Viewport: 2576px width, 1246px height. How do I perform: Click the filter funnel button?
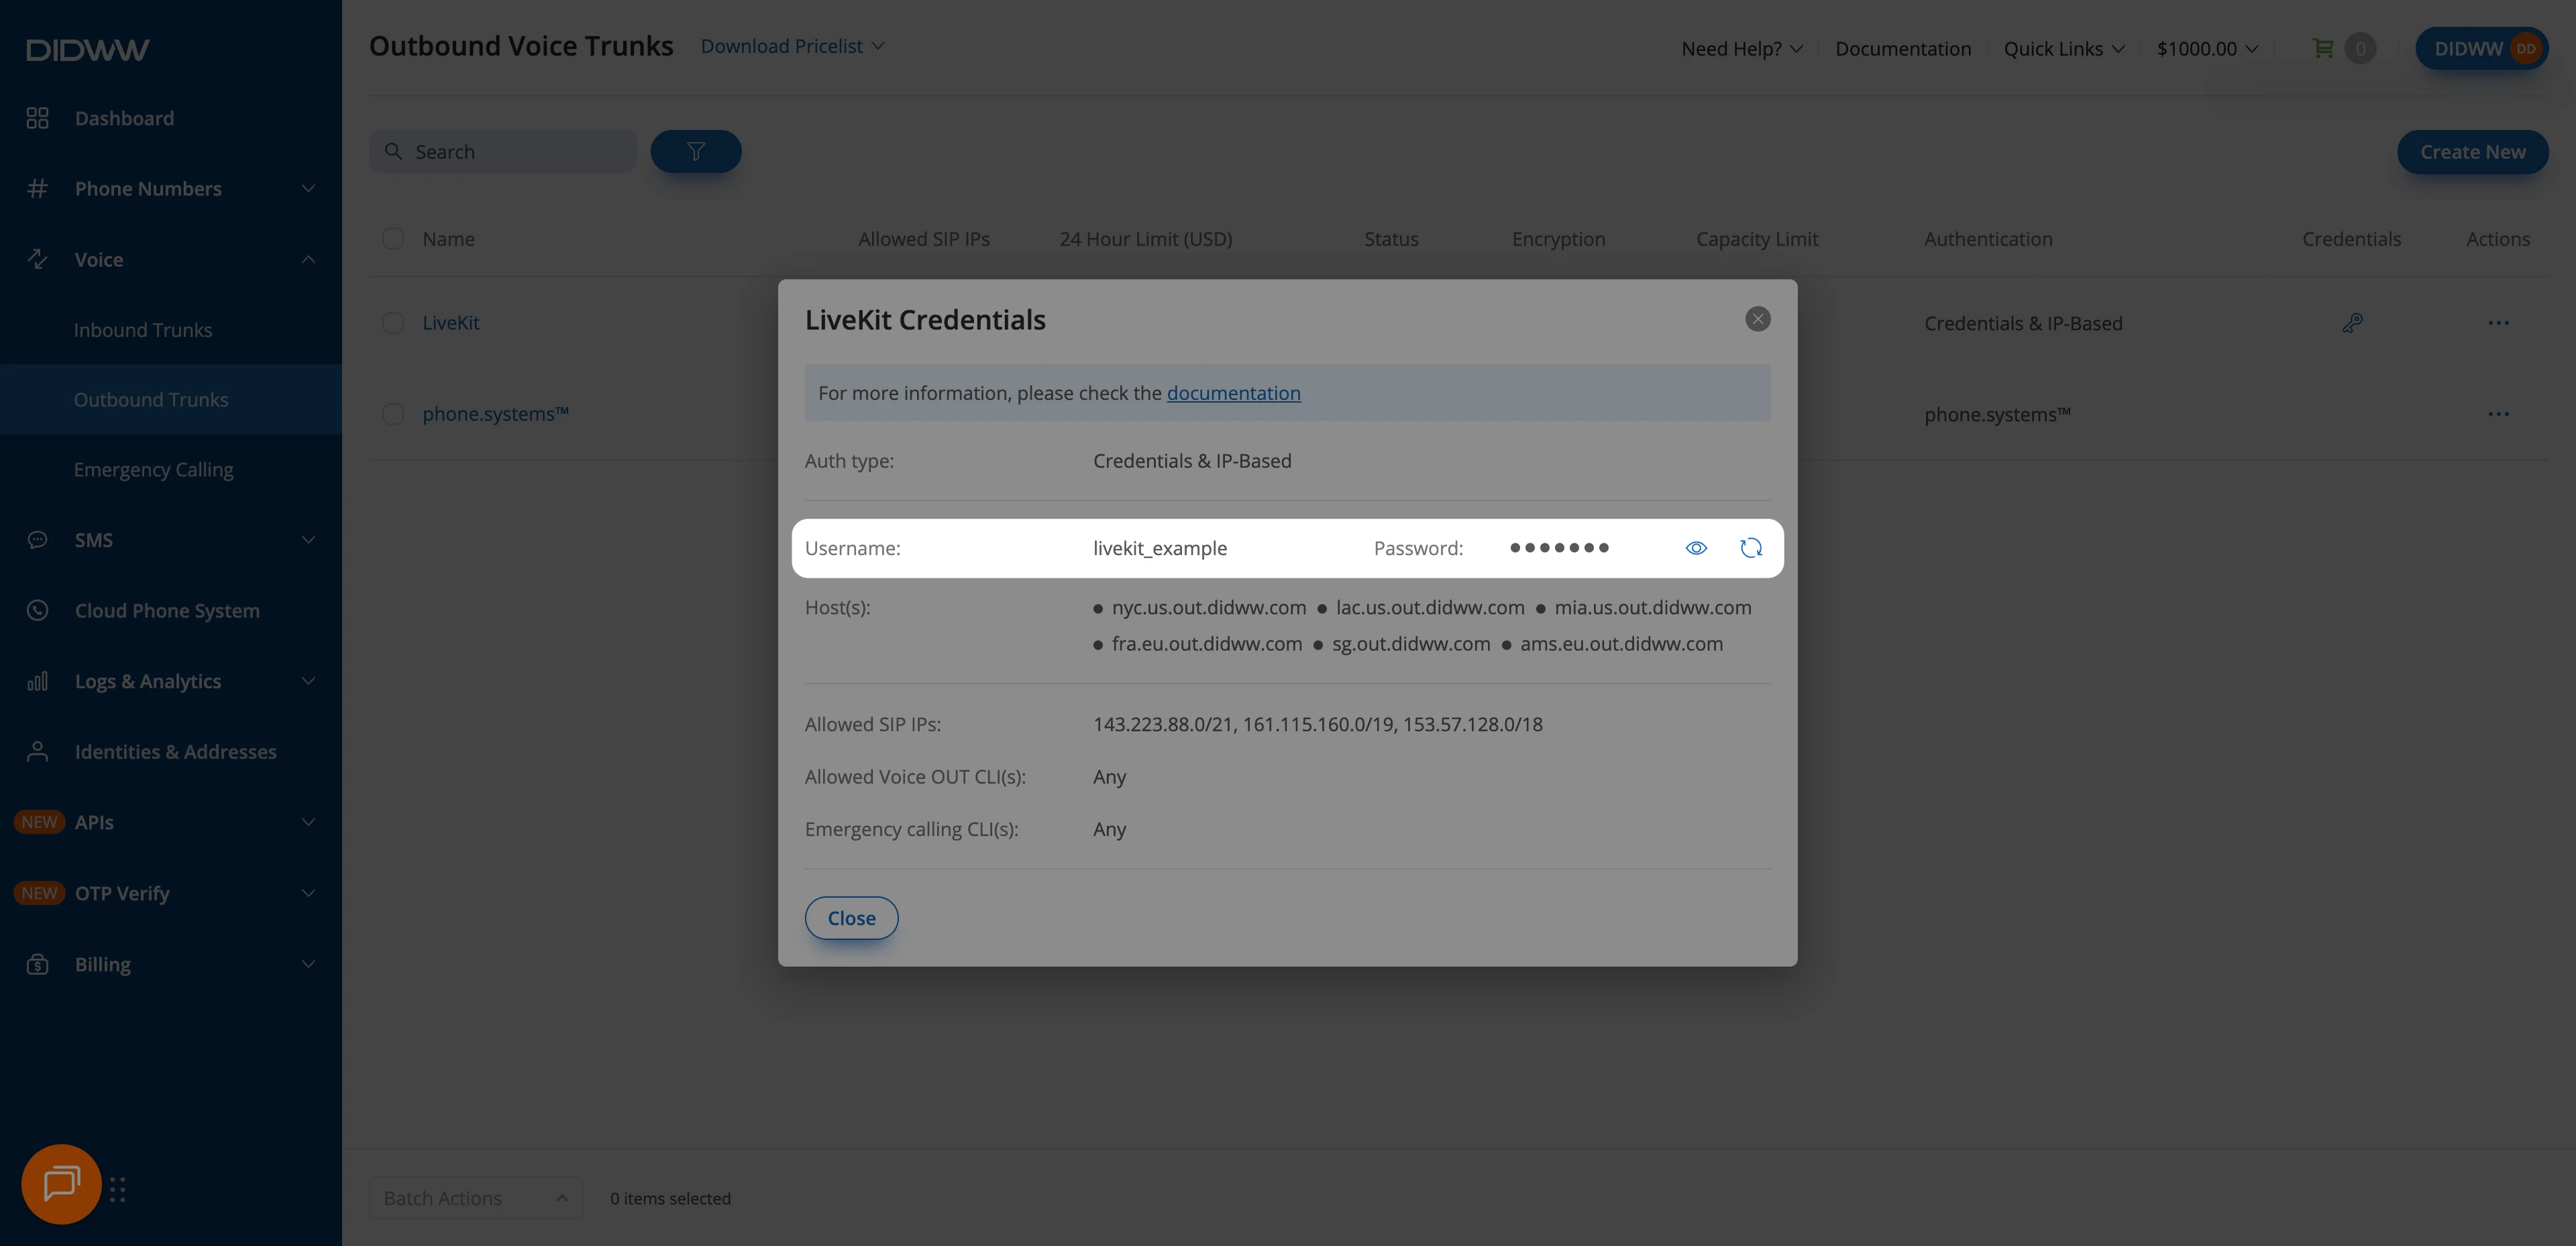click(696, 151)
